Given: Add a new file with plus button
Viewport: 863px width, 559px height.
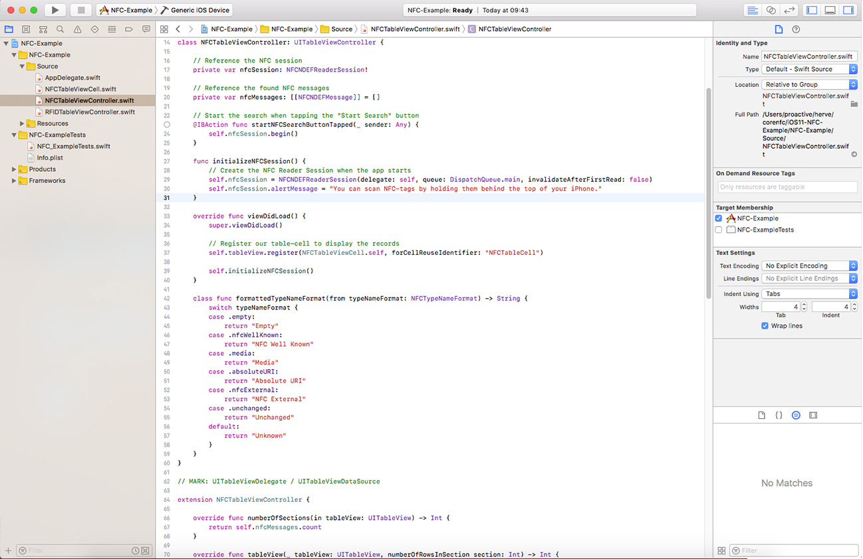Looking at the screenshot, I should click(9, 550).
